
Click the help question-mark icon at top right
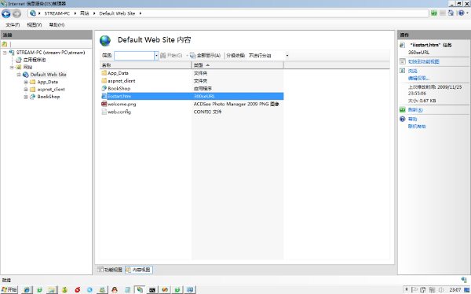pyautogui.click(x=462, y=13)
